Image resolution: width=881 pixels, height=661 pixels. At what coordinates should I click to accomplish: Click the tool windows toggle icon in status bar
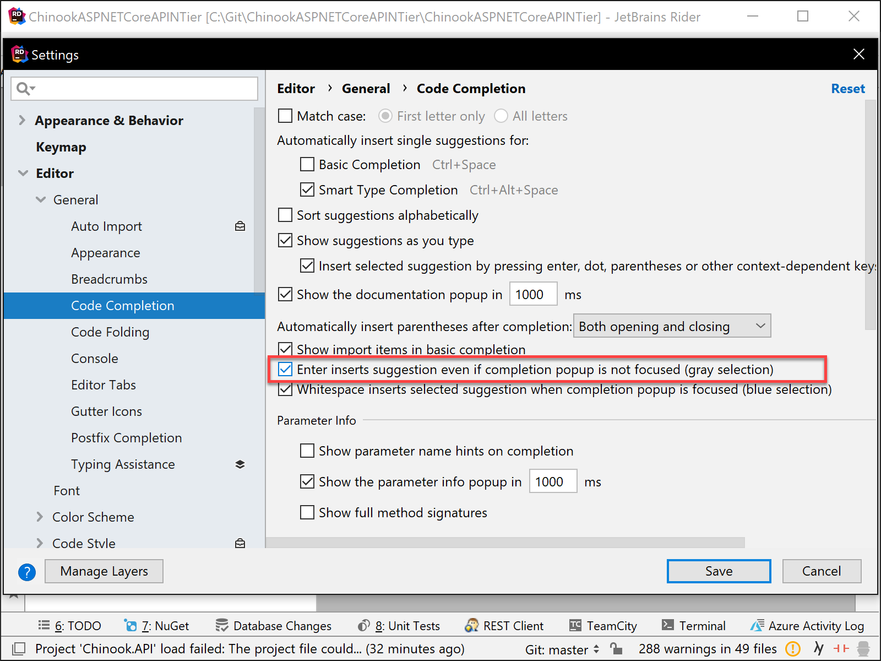click(19, 649)
